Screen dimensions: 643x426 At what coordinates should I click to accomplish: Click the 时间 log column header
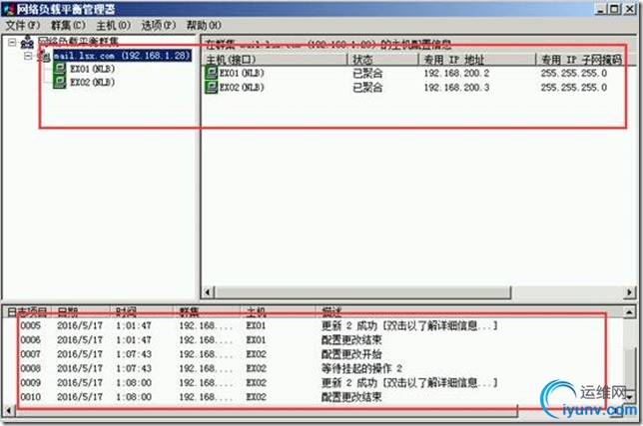(x=142, y=312)
